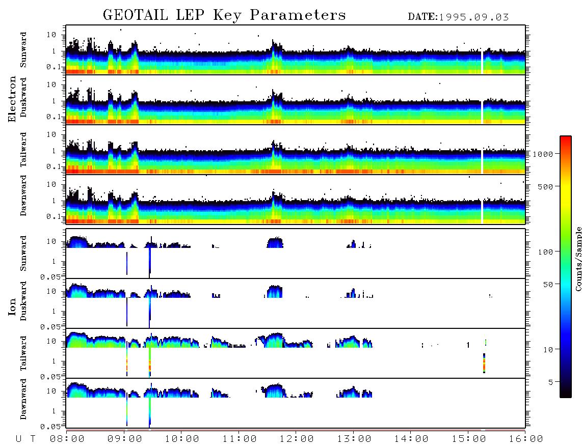Open the Electron Tailward spectrogram panel
The width and height of the screenshot is (582, 448).
click(296, 150)
